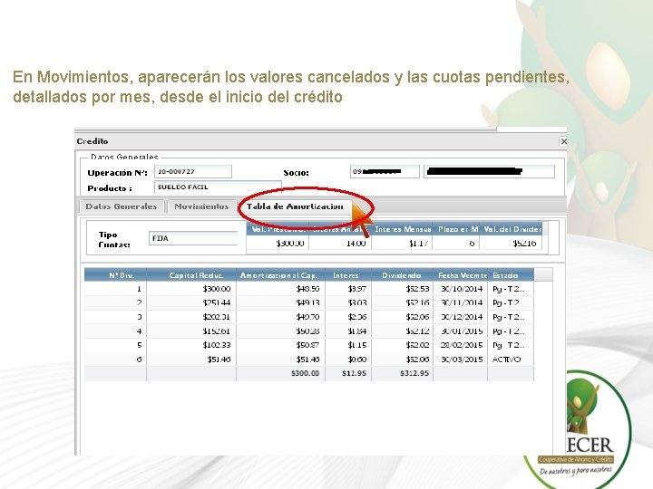Sort by Estado column header
Screen dimensions: 653x489
click(511, 275)
